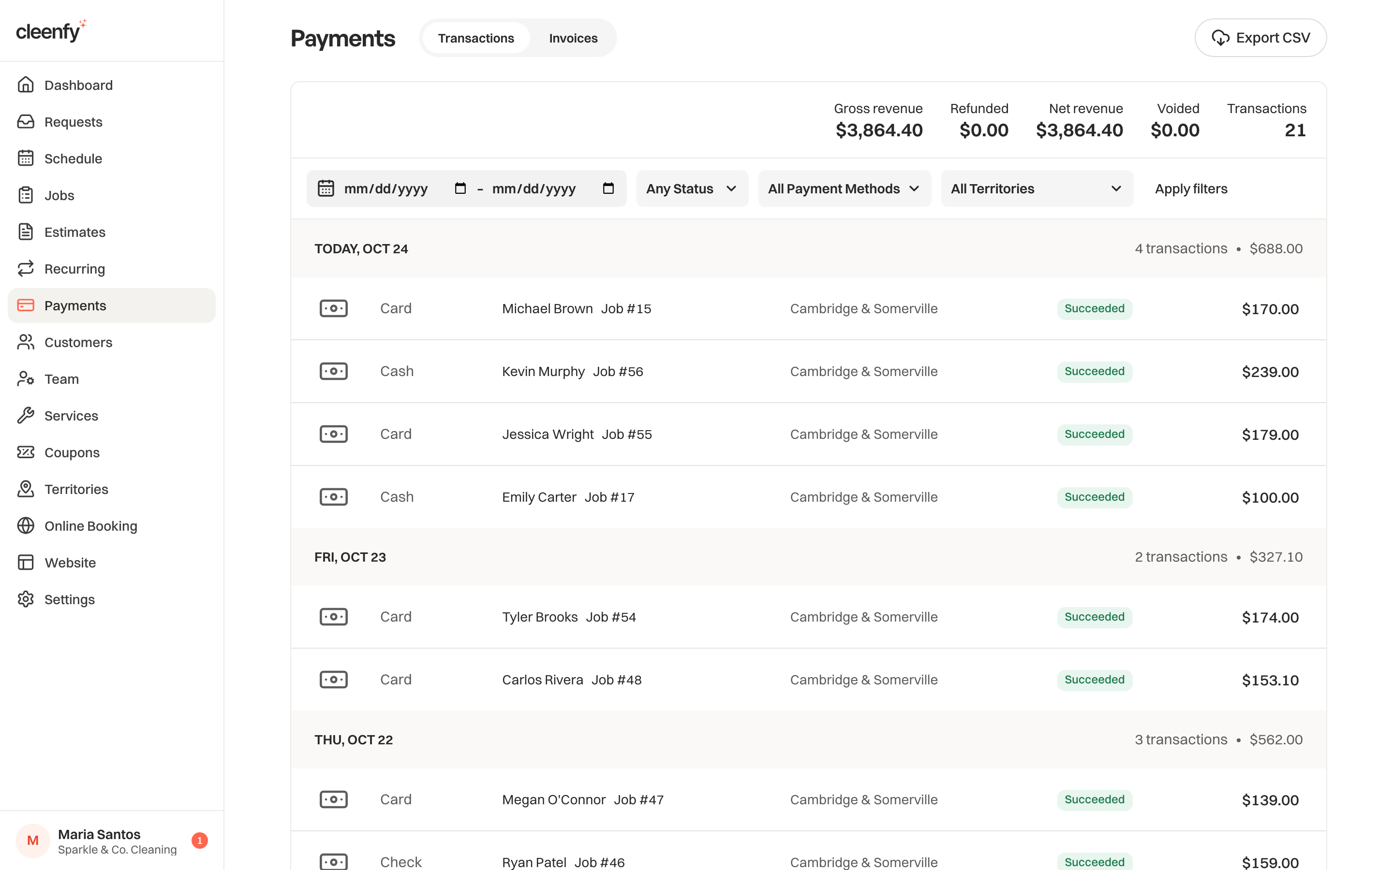
Task: Click the notification badge beside Maria Santos
Action: click(200, 841)
